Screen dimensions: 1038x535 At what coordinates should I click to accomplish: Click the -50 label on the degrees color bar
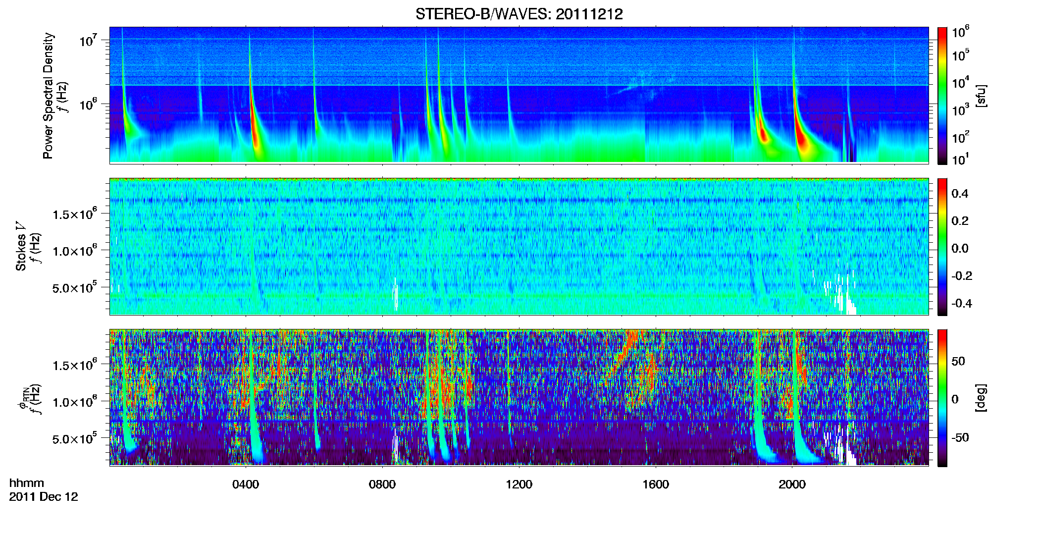point(960,437)
